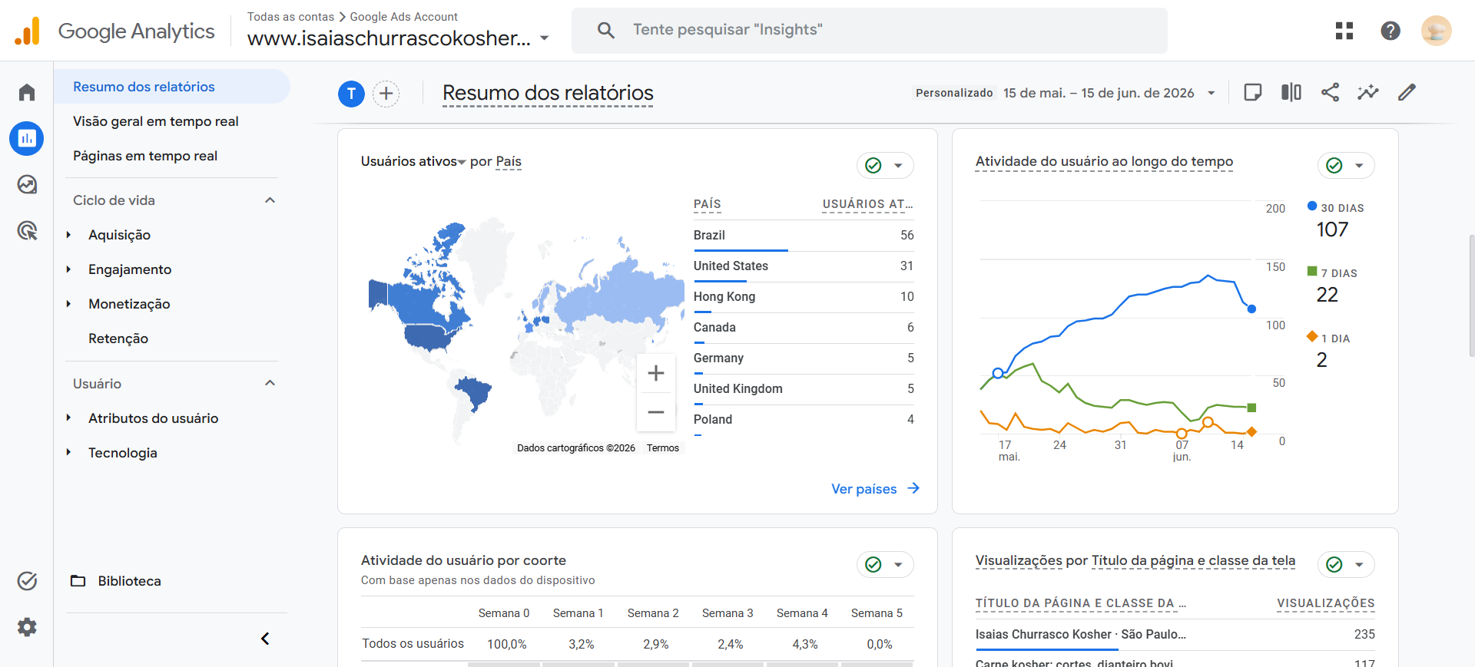1475x667 pixels.
Task: Open the configure checkmark icon in left rail
Action: (27, 581)
